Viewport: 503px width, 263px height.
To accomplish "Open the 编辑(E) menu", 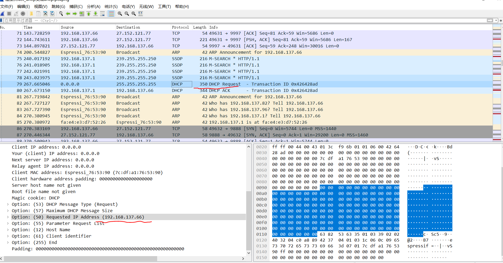I will [x=24, y=7].
